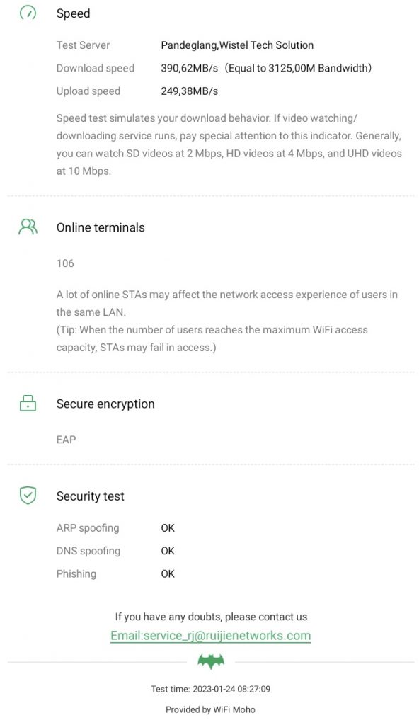Click the DNS spoofing OK result
The height and width of the screenshot is (725, 419).
(x=168, y=551)
